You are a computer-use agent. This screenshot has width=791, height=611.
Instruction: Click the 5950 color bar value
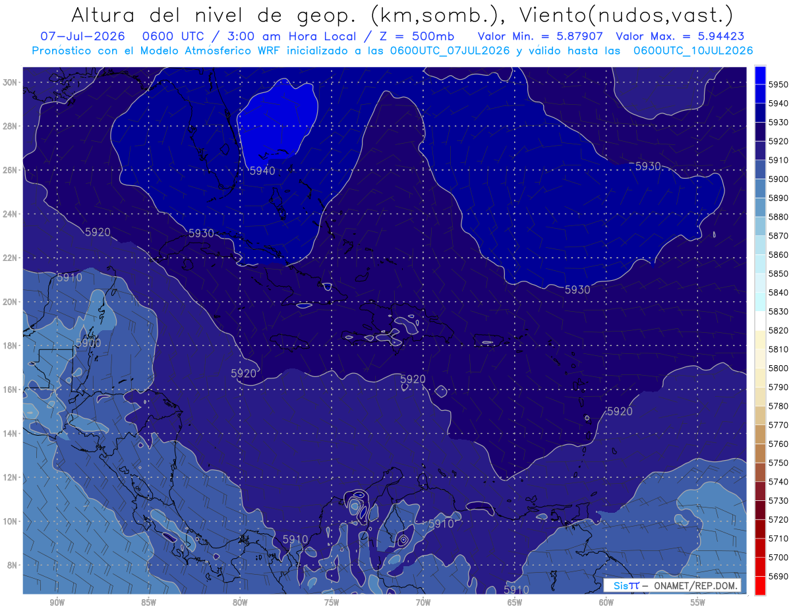pyautogui.click(x=778, y=84)
